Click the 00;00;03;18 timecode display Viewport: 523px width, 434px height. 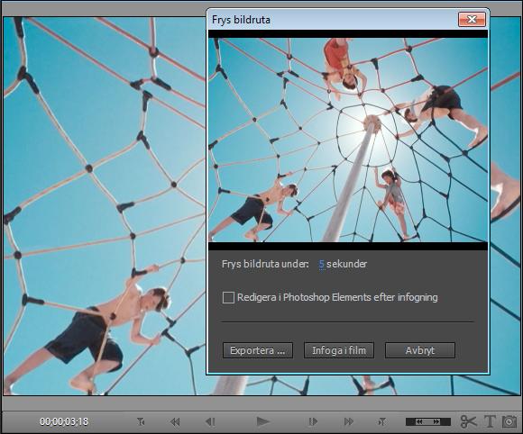[64, 421]
